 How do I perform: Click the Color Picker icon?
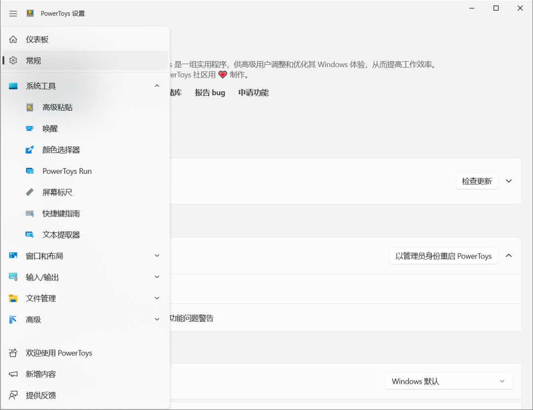click(x=30, y=149)
